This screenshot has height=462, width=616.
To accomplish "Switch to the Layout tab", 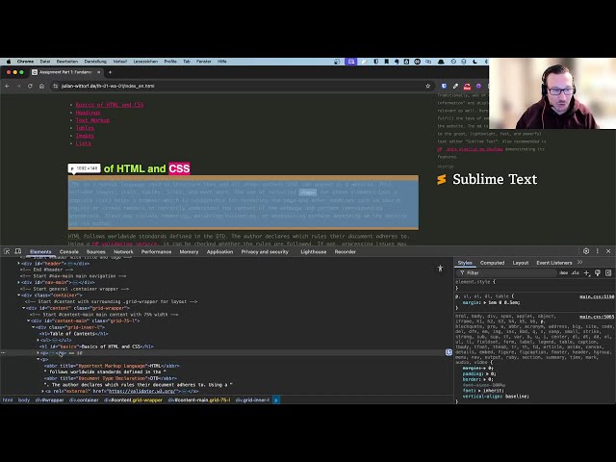I will click(x=521, y=263).
